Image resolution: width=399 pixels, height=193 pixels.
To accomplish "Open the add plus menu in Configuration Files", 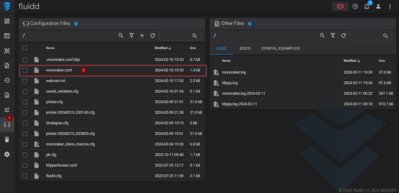I will tap(142, 35).
